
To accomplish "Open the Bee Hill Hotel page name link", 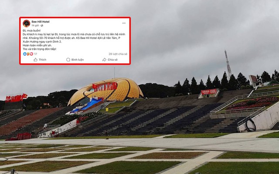I will (41, 22).
